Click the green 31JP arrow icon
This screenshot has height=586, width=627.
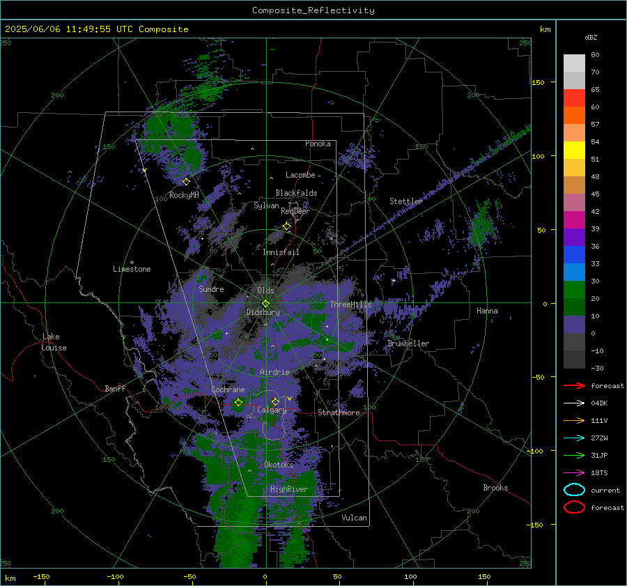[574, 455]
